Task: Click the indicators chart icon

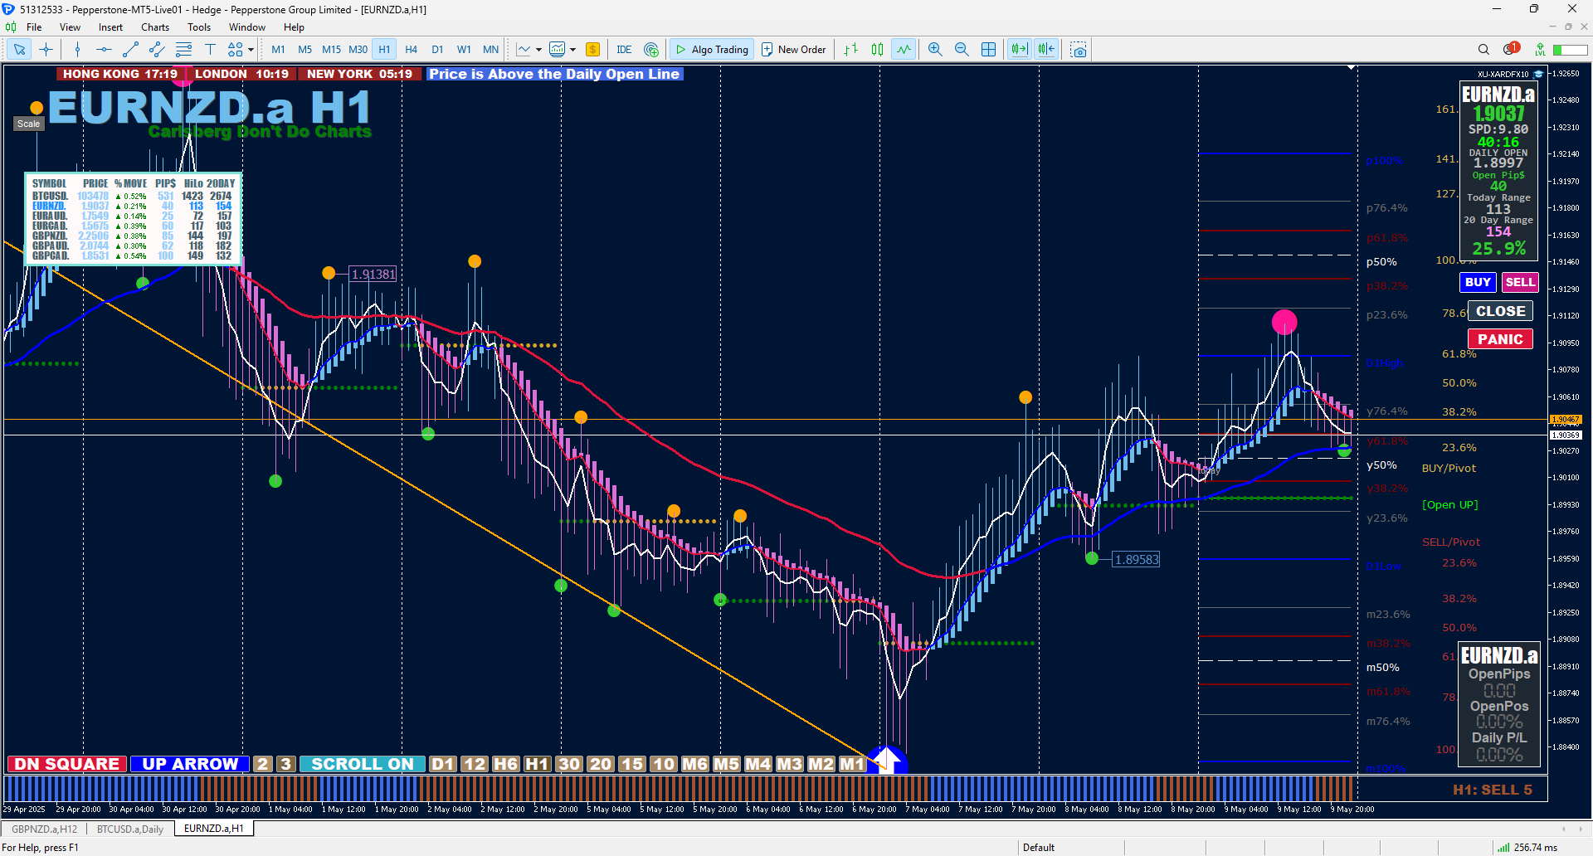Action: 558,50
